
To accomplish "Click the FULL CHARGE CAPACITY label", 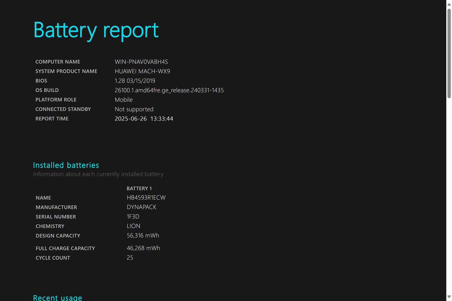I will 65,249.
